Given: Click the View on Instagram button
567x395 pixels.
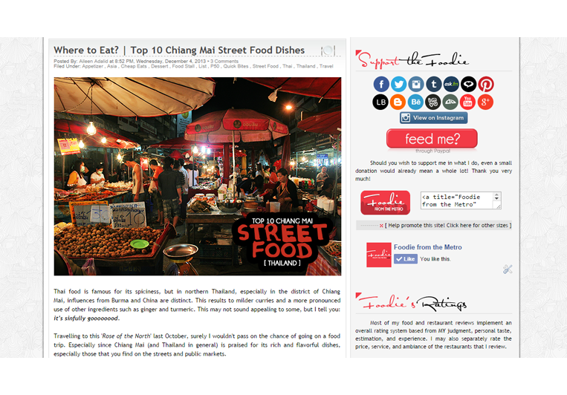Looking at the screenshot, I should click(433, 118).
